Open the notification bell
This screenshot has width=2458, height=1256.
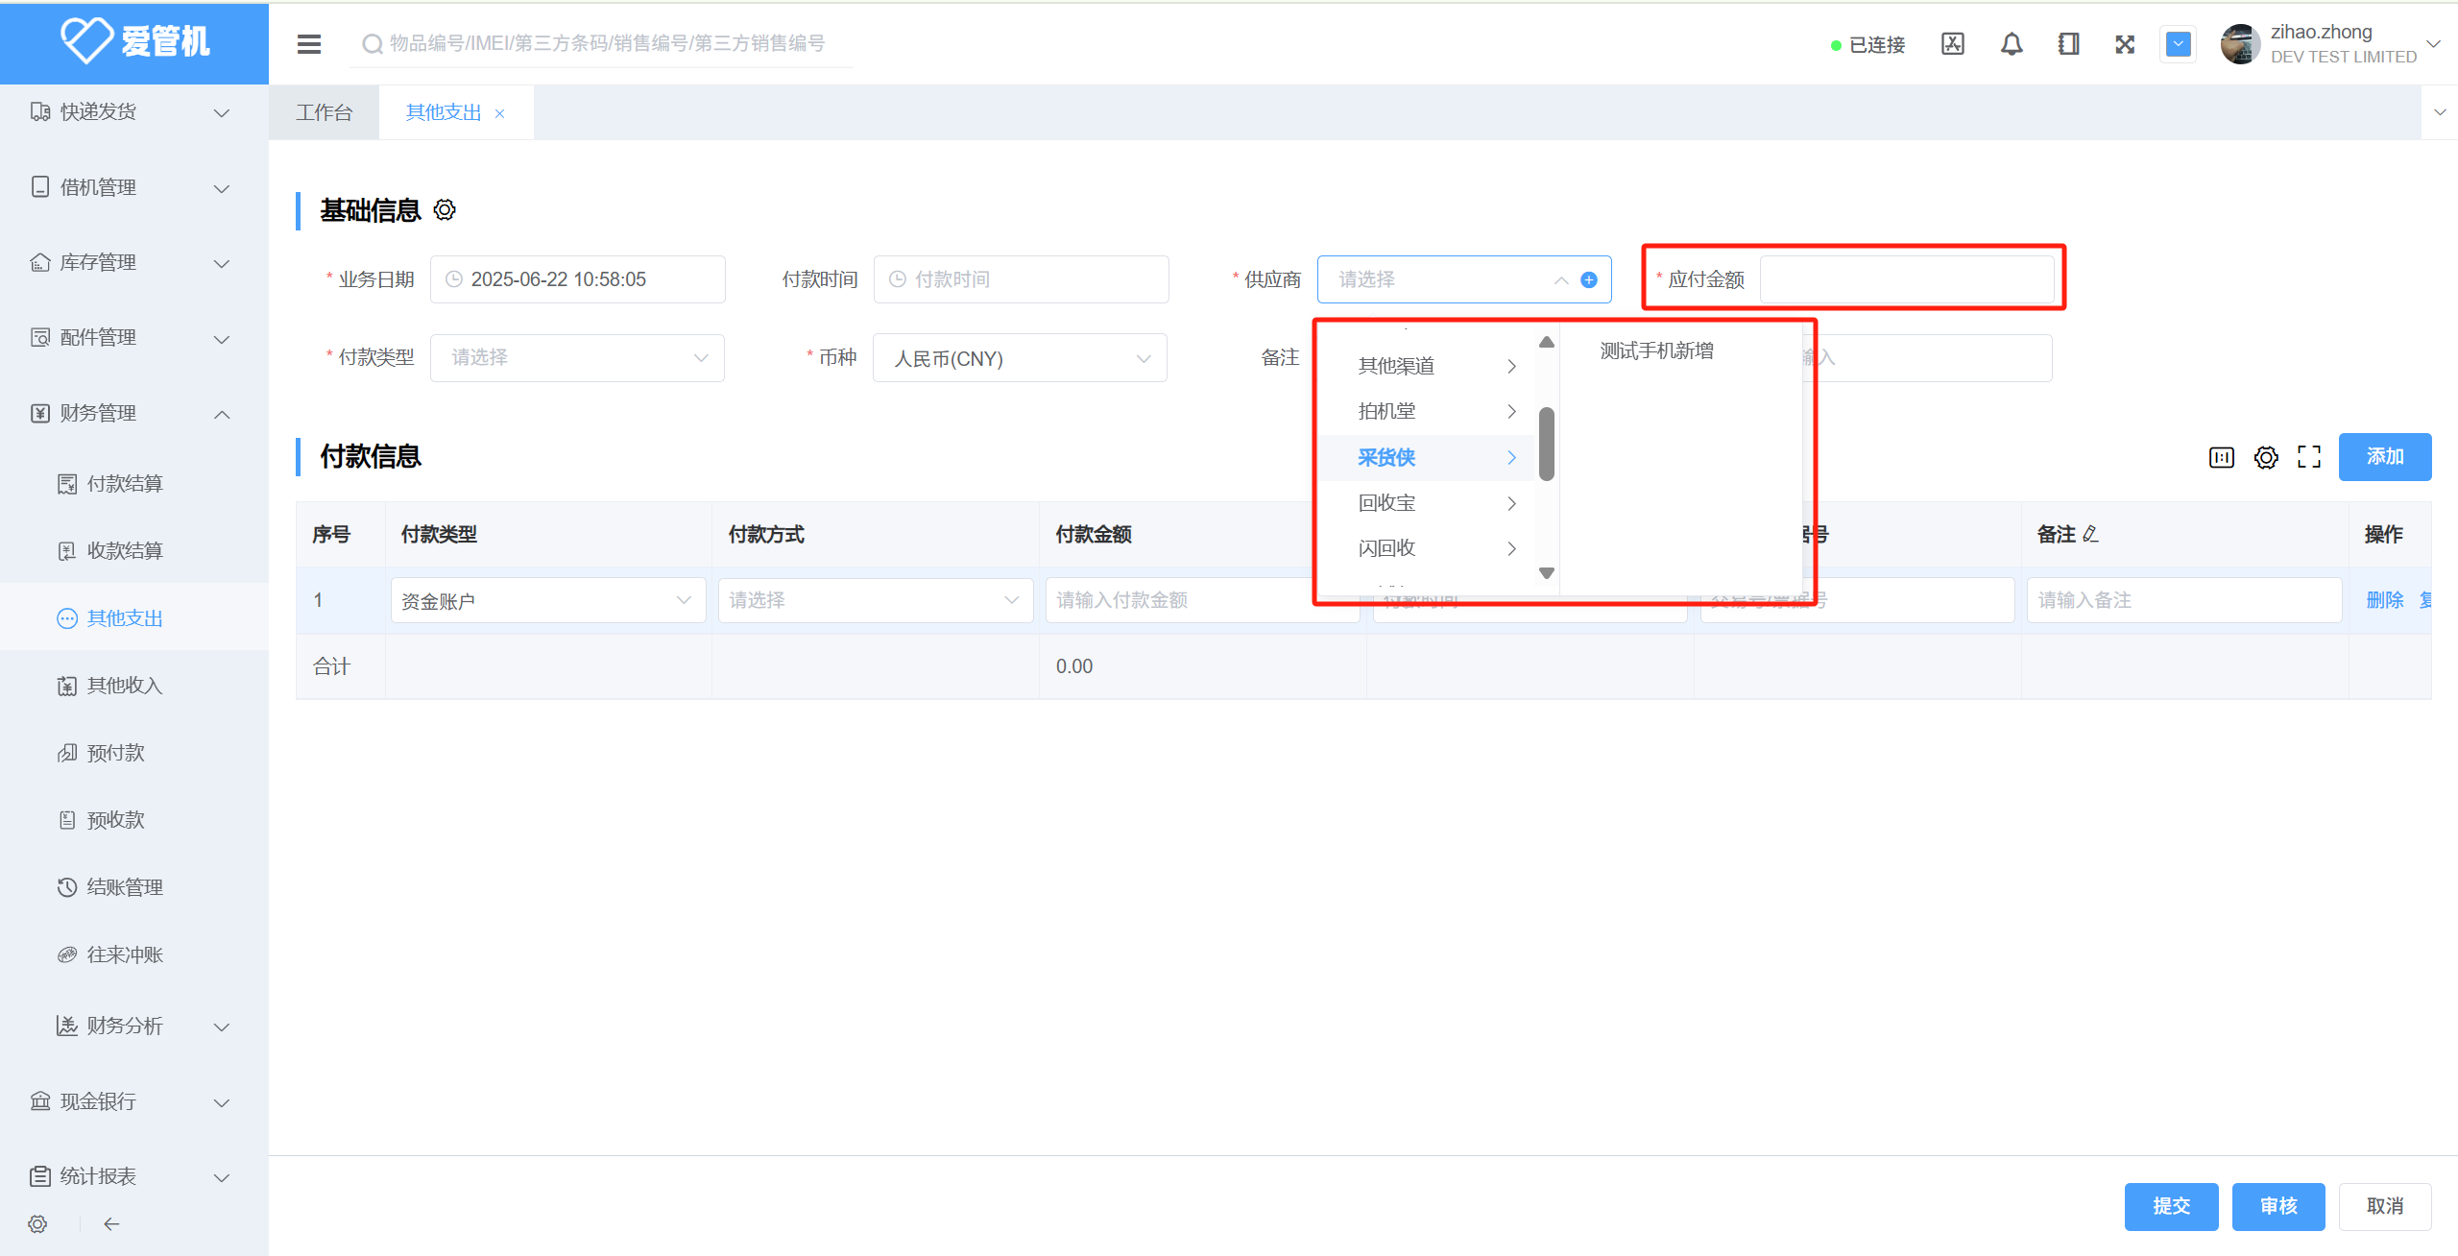click(2012, 44)
